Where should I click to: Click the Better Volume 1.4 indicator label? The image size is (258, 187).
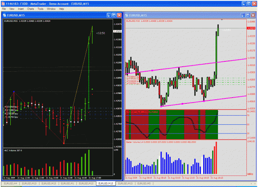click(161, 142)
